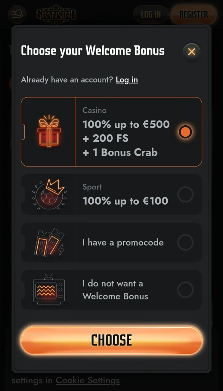Click the 'Log in' link under the title

pyautogui.click(x=127, y=80)
